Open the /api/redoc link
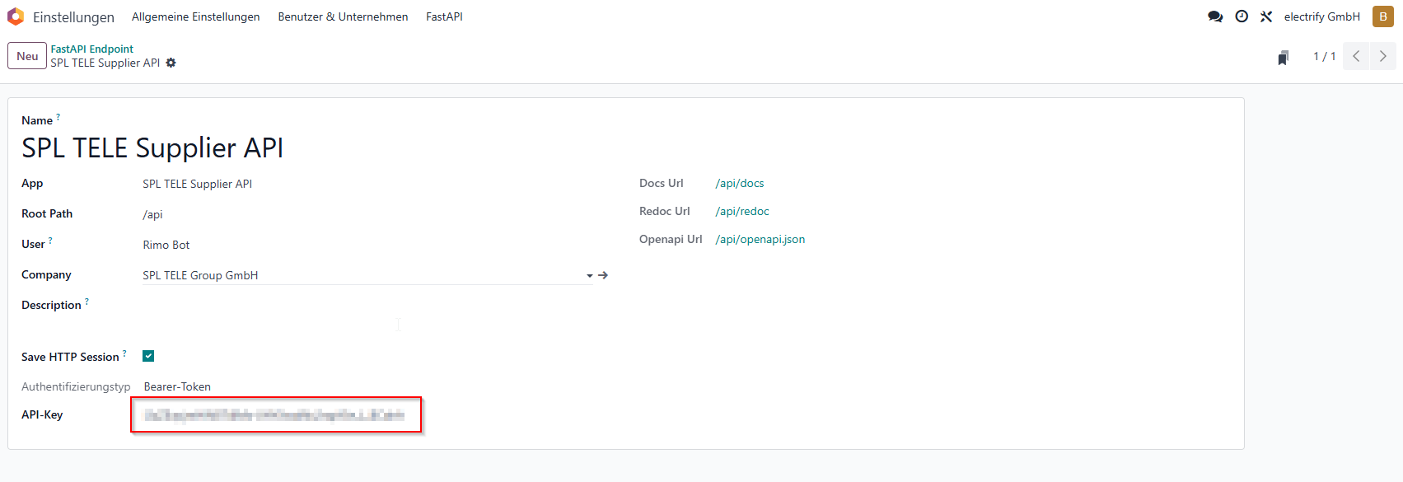 point(742,211)
